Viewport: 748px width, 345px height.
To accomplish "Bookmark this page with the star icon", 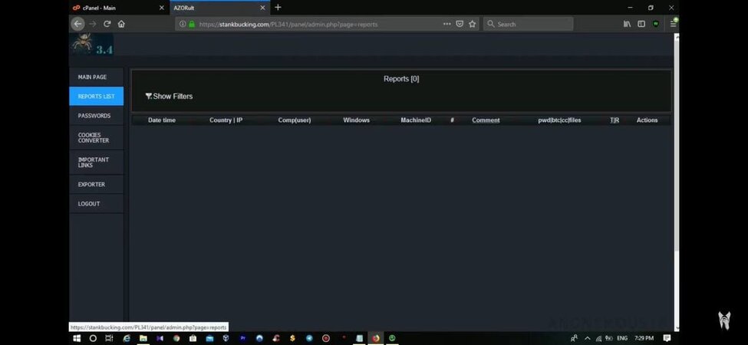I will pos(473,24).
